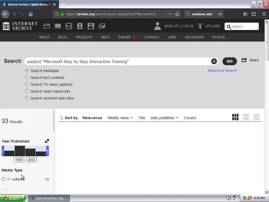Click right handle of year slider
The image size is (269, 202).
coord(48,151)
